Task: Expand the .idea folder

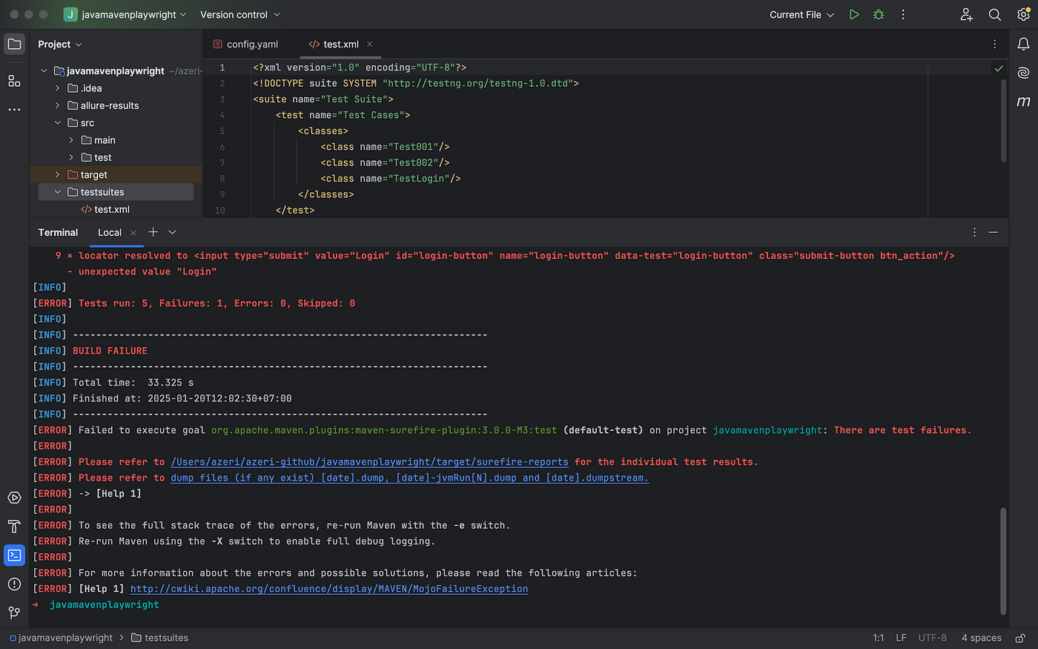Action: (x=58, y=88)
